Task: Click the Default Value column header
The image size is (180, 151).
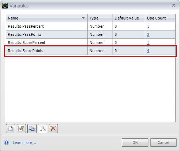Action: click(129, 18)
